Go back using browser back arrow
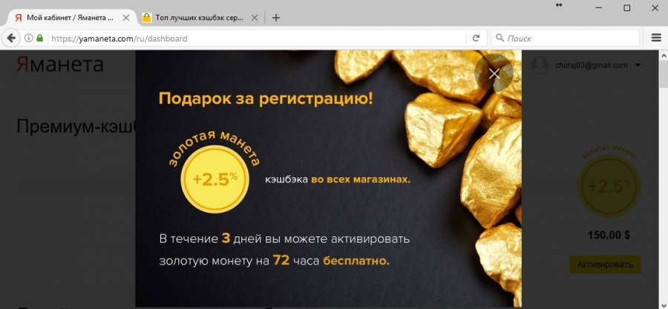 point(11,39)
